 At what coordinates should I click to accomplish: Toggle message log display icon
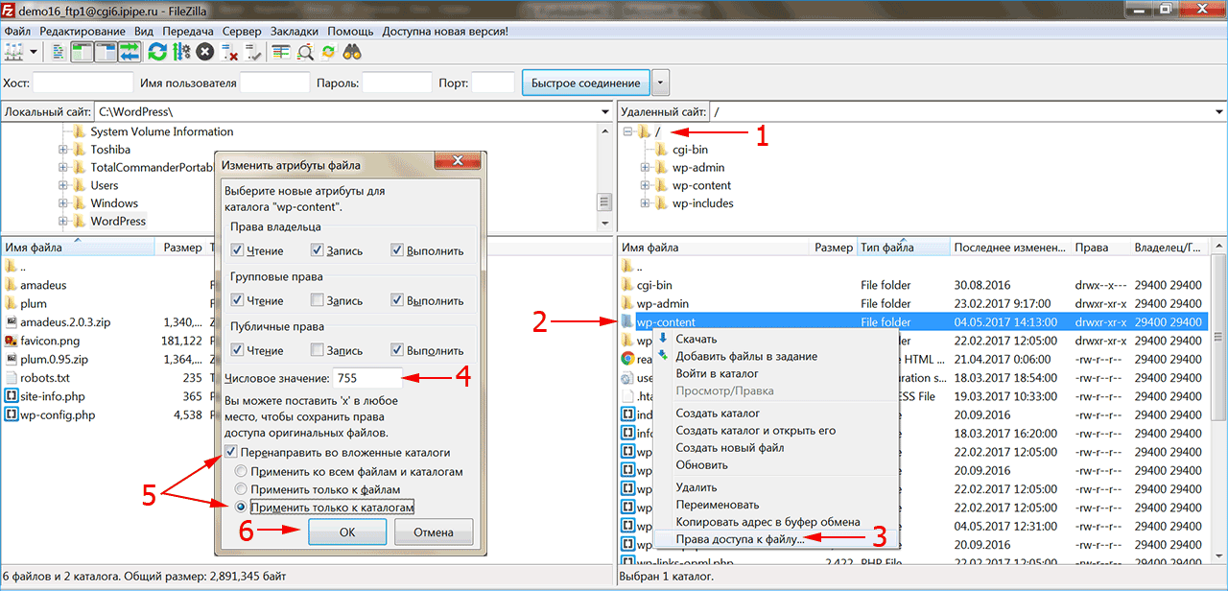pyautogui.click(x=59, y=51)
